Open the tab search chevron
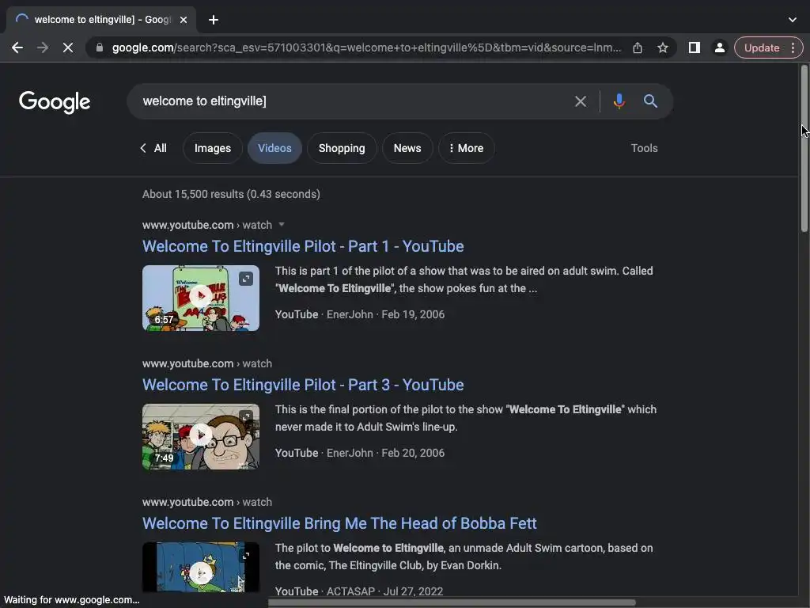The image size is (810, 608). (793, 20)
